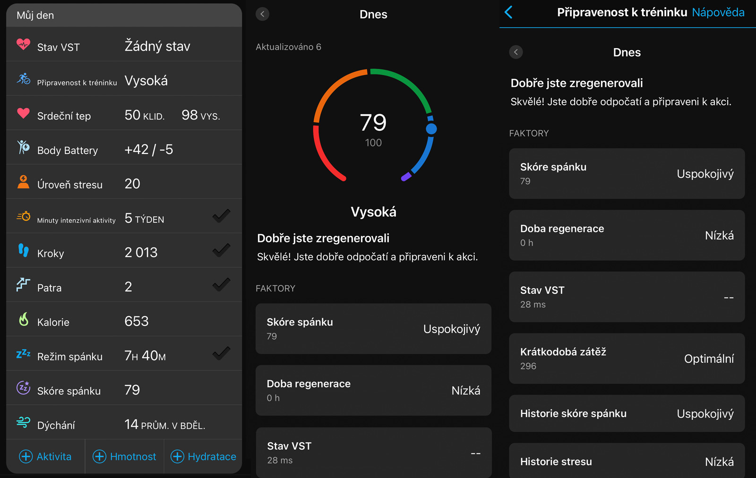This screenshot has width=756, height=478.
Task: Open Body Battery row +42 / -5
Action: point(124,147)
